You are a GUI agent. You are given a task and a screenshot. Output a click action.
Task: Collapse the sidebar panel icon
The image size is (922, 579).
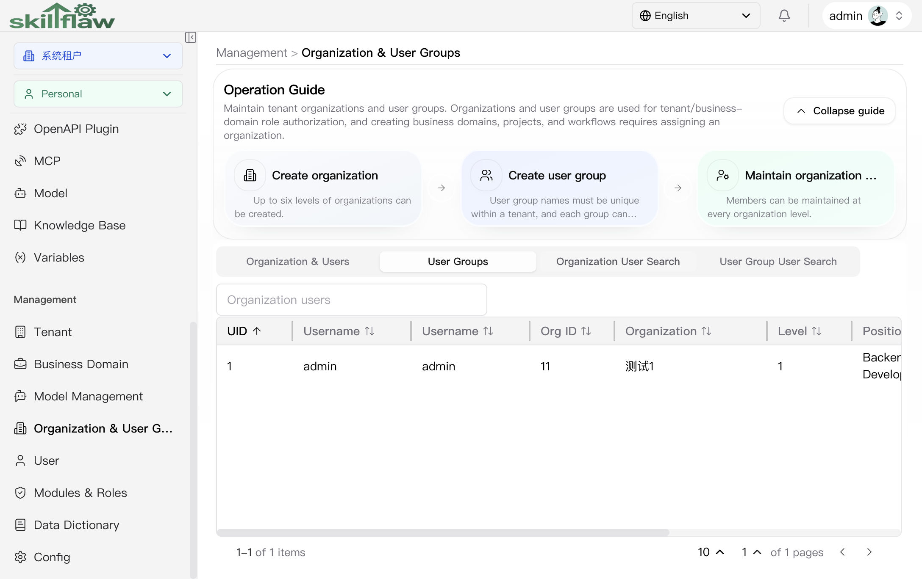tap(190, 37)
